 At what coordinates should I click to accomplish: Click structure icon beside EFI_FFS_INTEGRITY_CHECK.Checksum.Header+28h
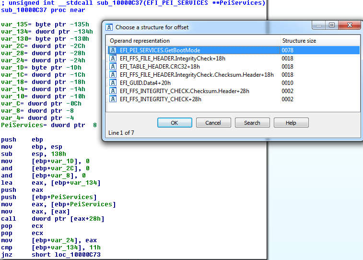113,91
